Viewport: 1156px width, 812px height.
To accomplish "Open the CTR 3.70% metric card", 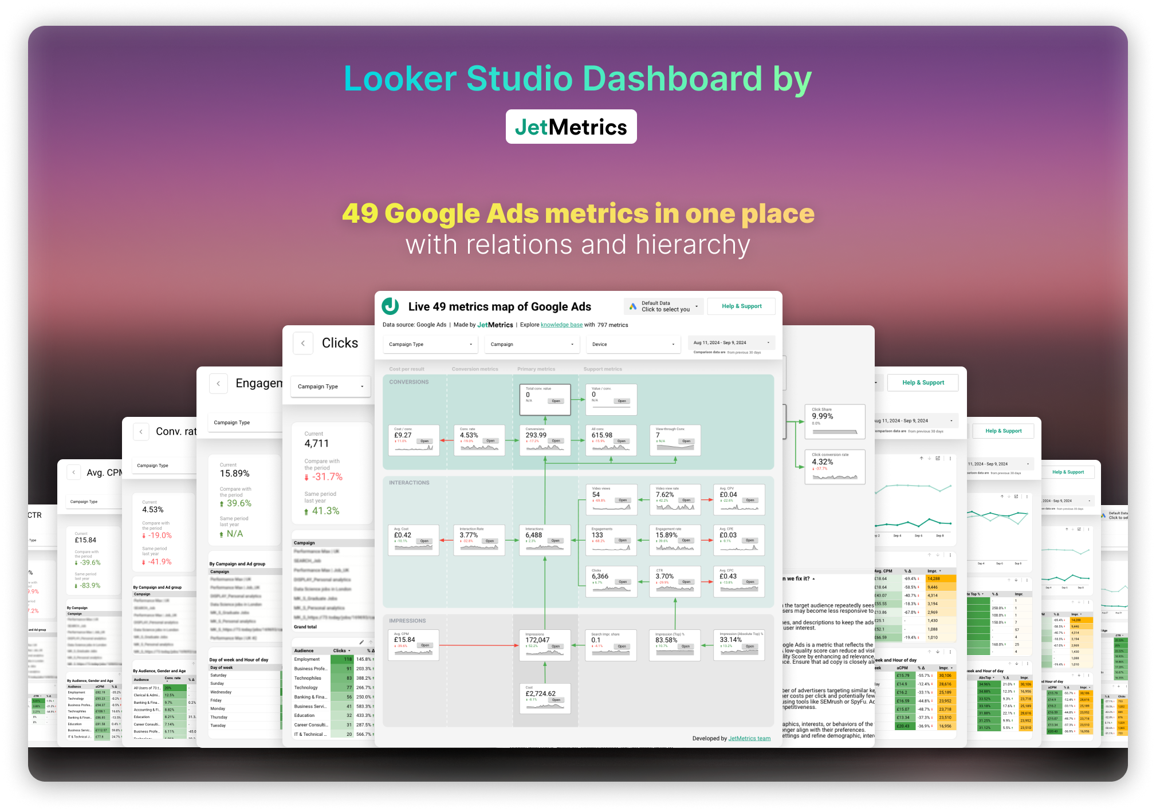I will coord(686,582).
